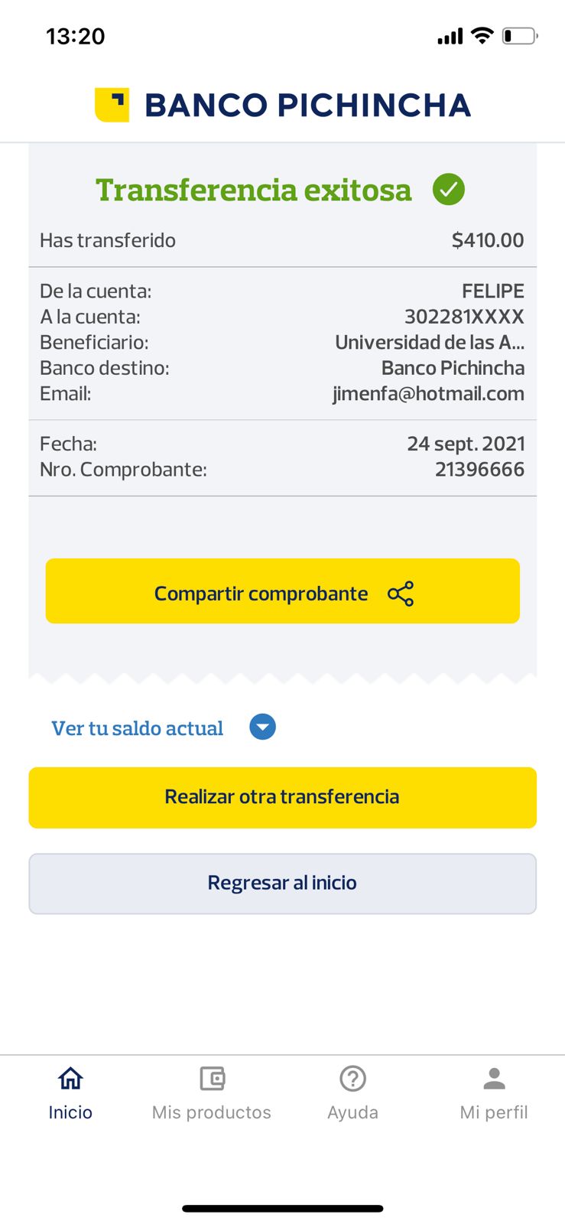Switch to the Ayuda tab label
The height and width of the screenshot is (1224, 565).
(x=352, y=1112)
